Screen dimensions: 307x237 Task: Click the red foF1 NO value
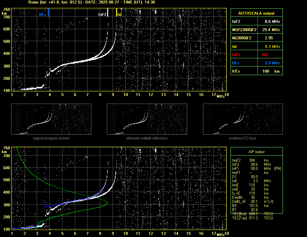coord(265,55)
